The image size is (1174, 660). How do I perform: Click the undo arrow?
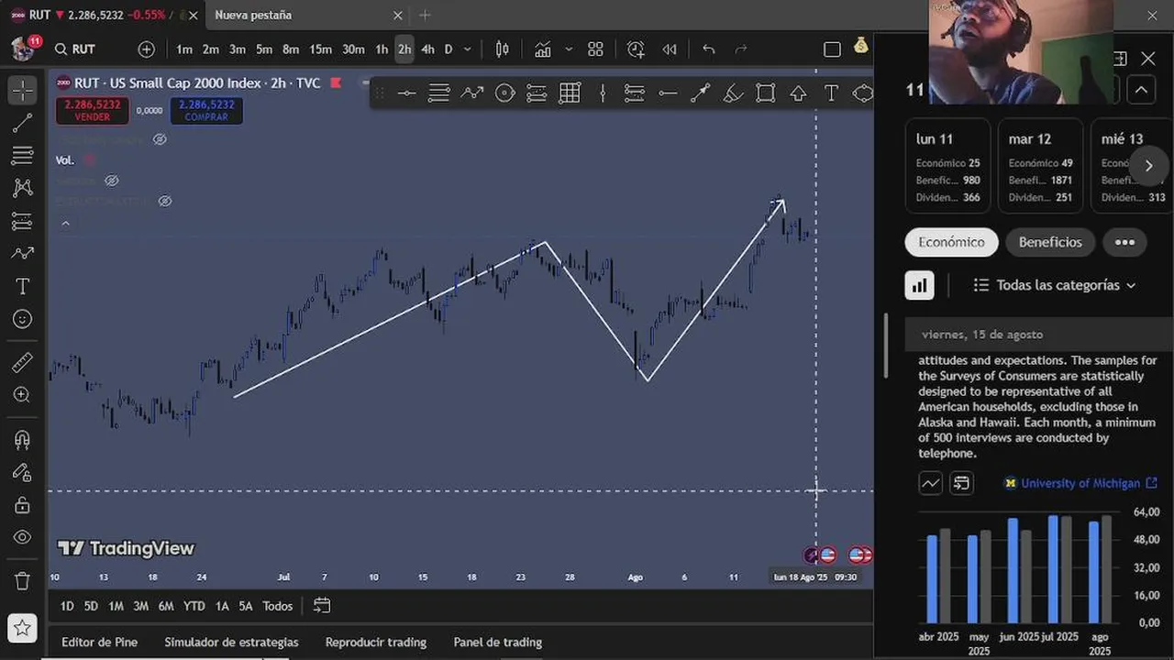tap(708, 49)
